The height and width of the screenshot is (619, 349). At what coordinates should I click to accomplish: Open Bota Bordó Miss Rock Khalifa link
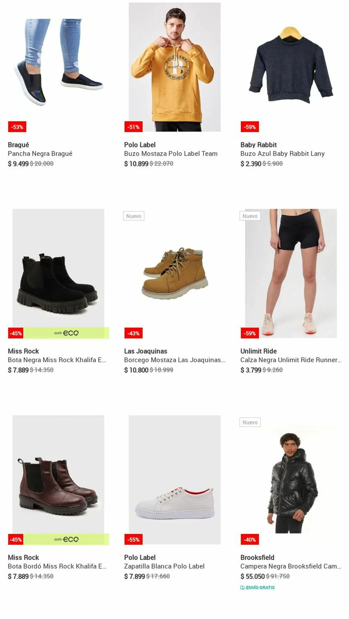coord(57,566)
